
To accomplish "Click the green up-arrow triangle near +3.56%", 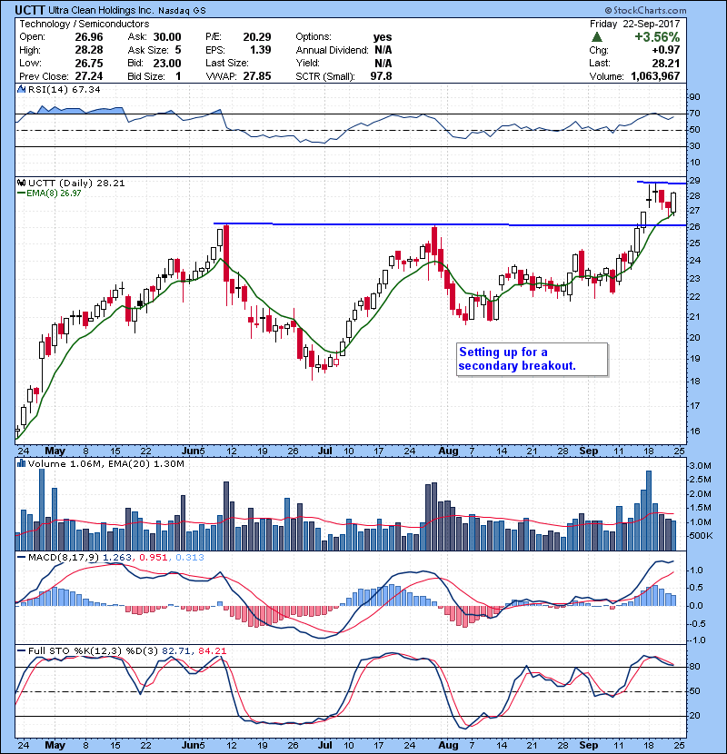I will click(597, 37).
